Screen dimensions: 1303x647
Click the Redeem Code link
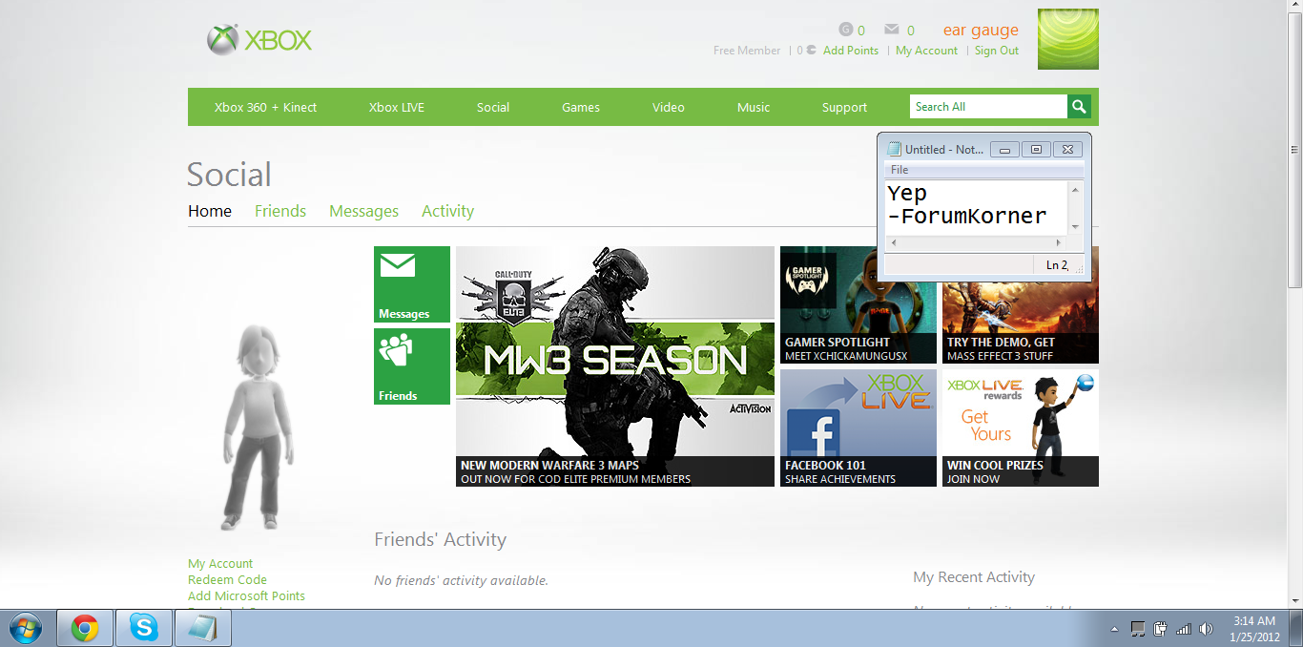(227, 580)
